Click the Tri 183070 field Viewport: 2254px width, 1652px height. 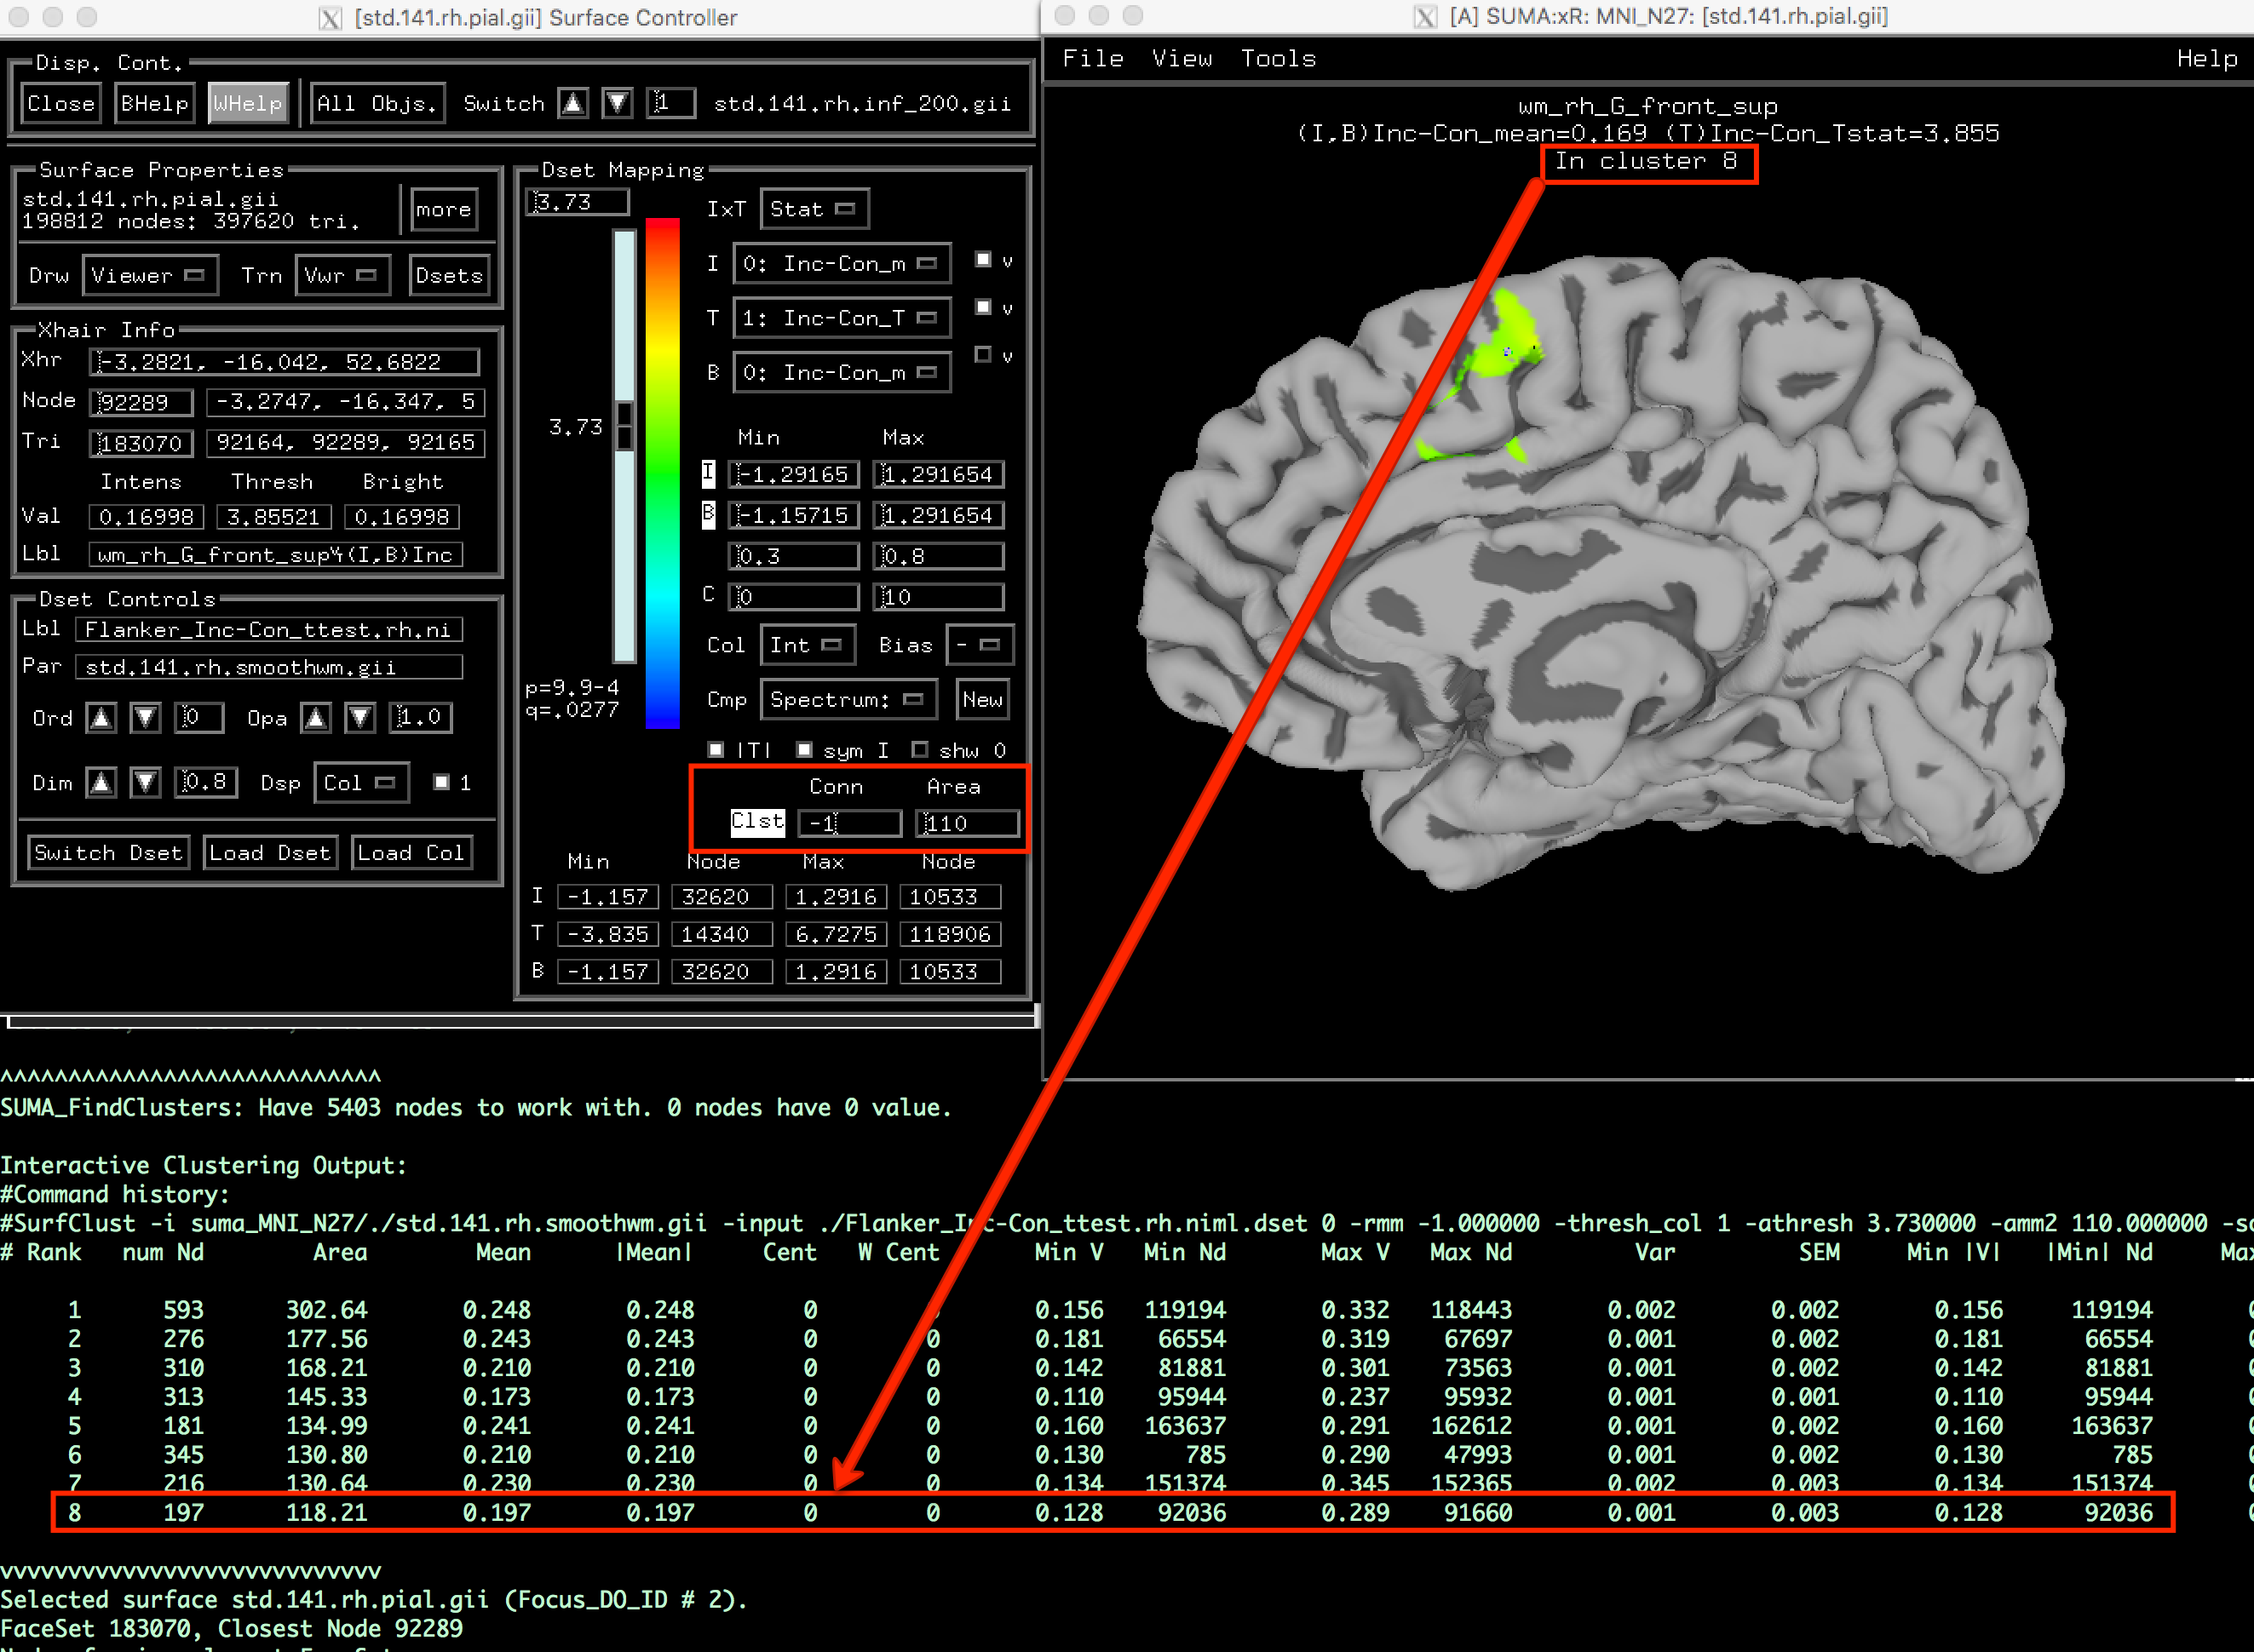click(x=141, y=443)
